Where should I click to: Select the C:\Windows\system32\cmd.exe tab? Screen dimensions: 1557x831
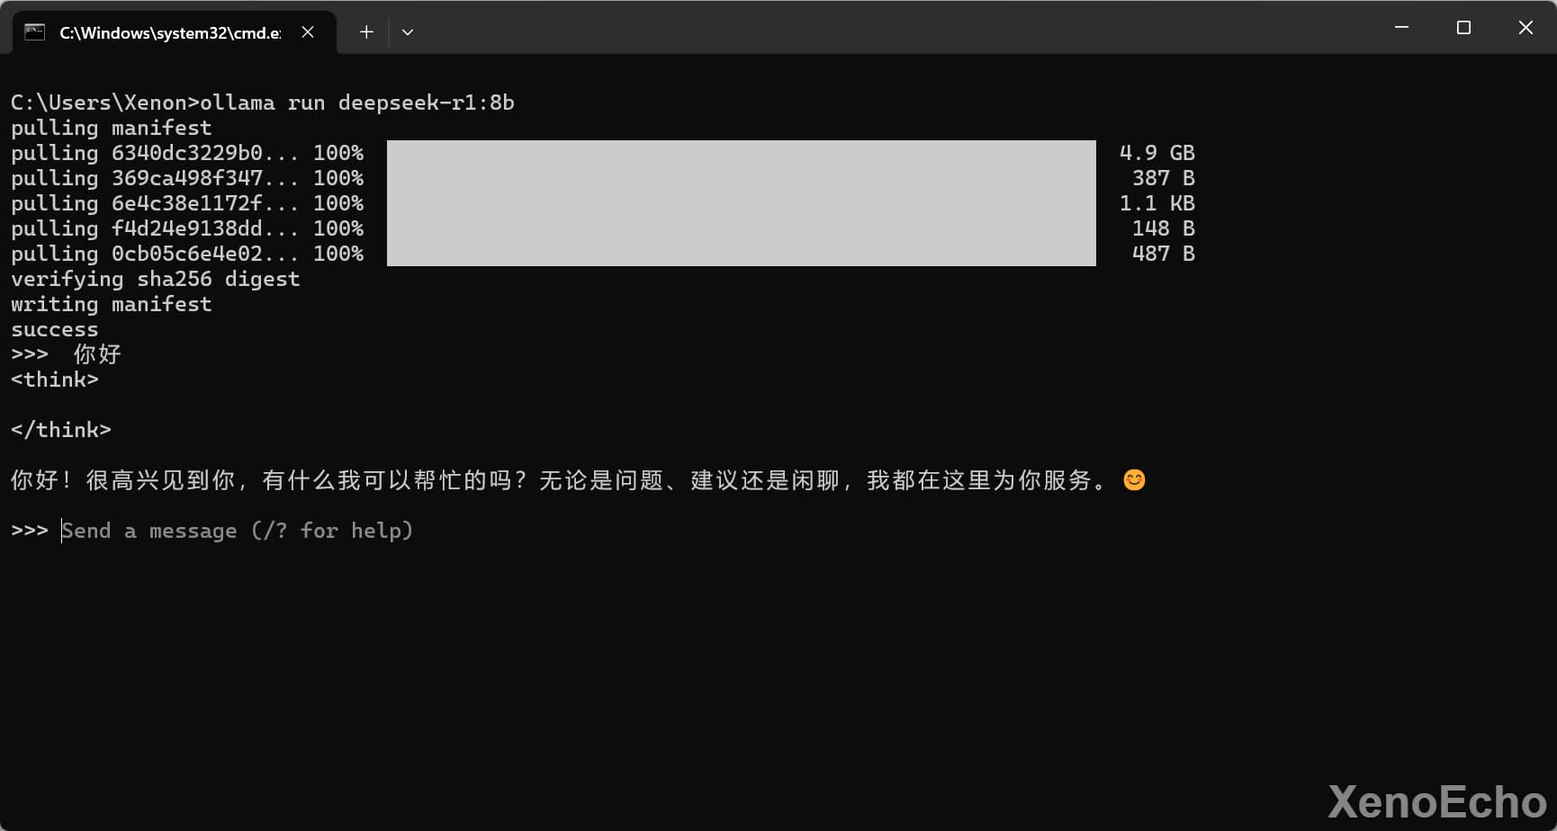(172, 32)
